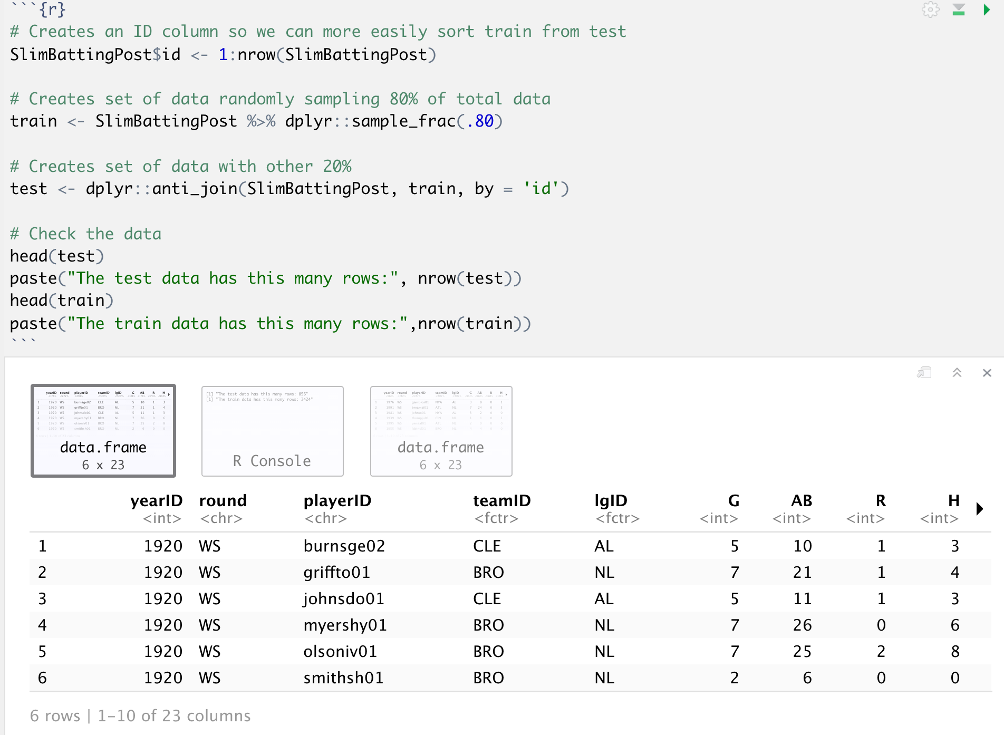This screenshot has height=735, width=1004.
Task: Select the first data.frame output thumbnail
Action: 103,431
